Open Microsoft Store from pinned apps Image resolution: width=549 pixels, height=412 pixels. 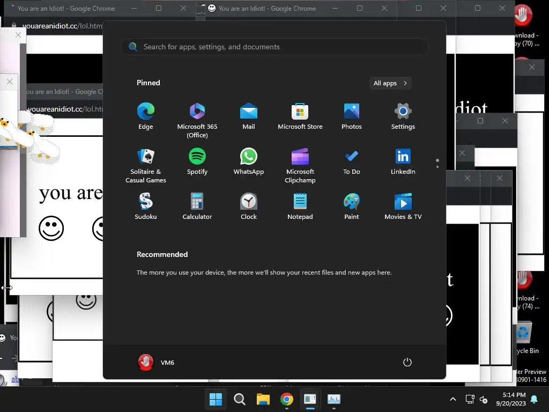(300, 116)
